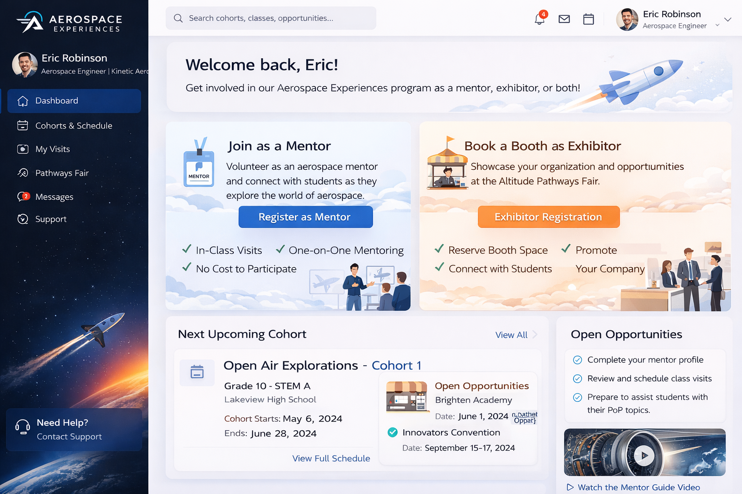Open the small chevron beside Aerospace Engineer
742x494 pixels.
[x=717, y=26]
